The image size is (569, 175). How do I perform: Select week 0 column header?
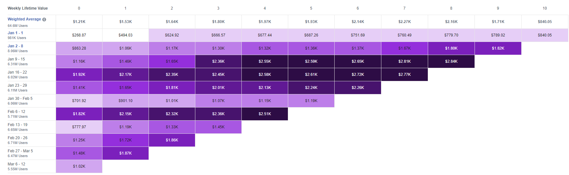pyautogui.click(x=79, y=8)
